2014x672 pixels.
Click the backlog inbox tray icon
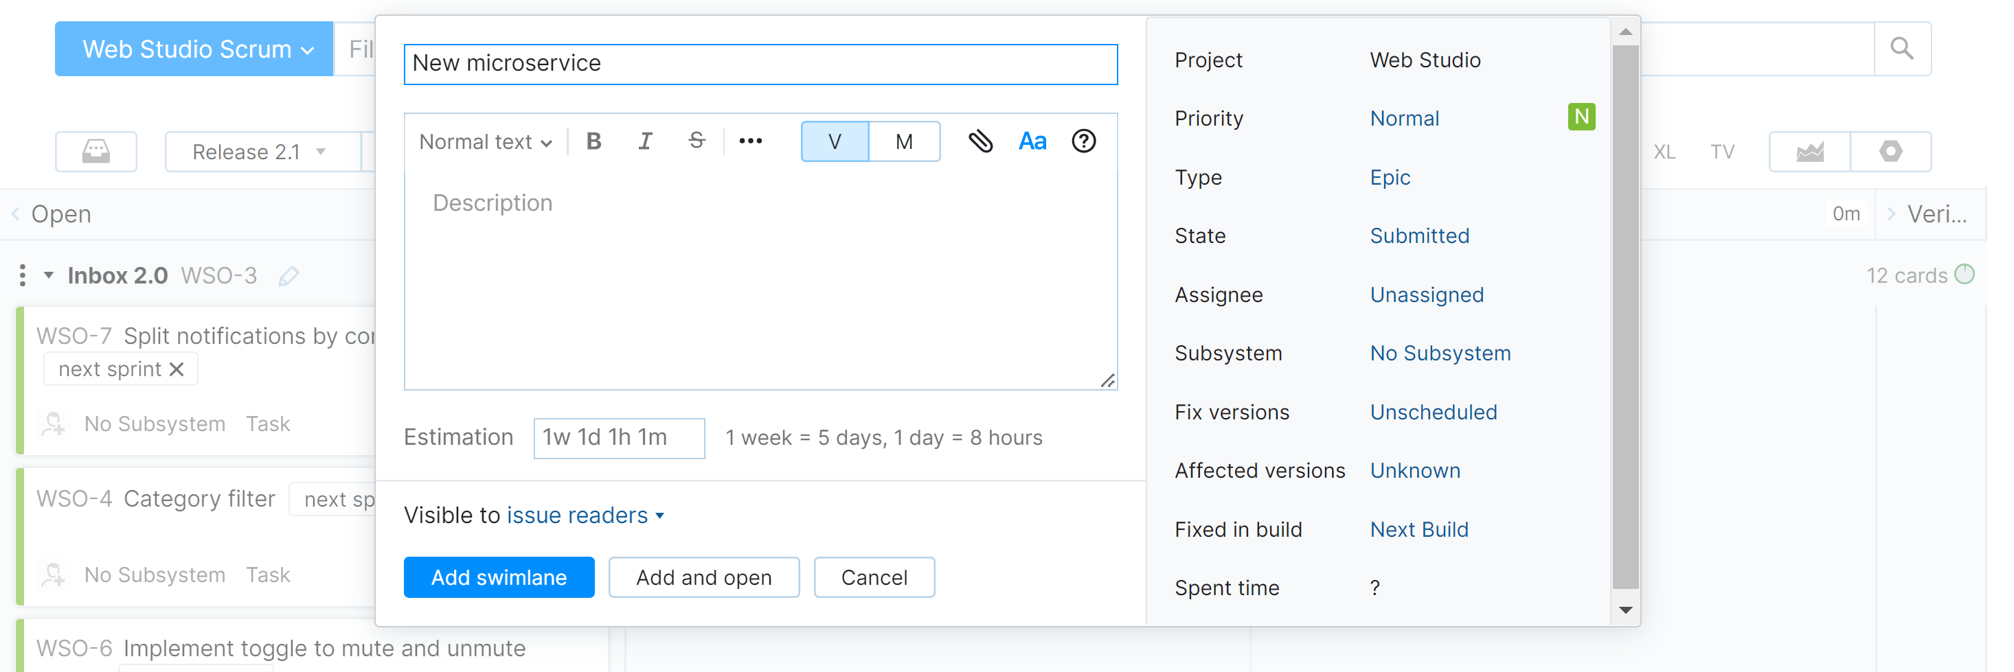coord(96,151)
